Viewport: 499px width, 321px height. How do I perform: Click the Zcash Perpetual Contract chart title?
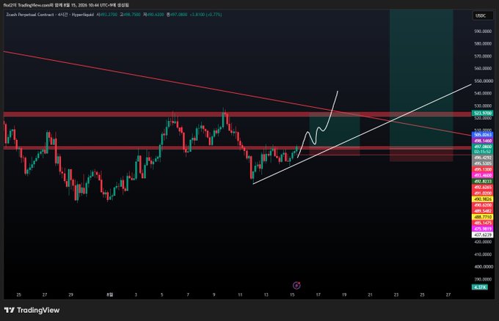point(31,15)
